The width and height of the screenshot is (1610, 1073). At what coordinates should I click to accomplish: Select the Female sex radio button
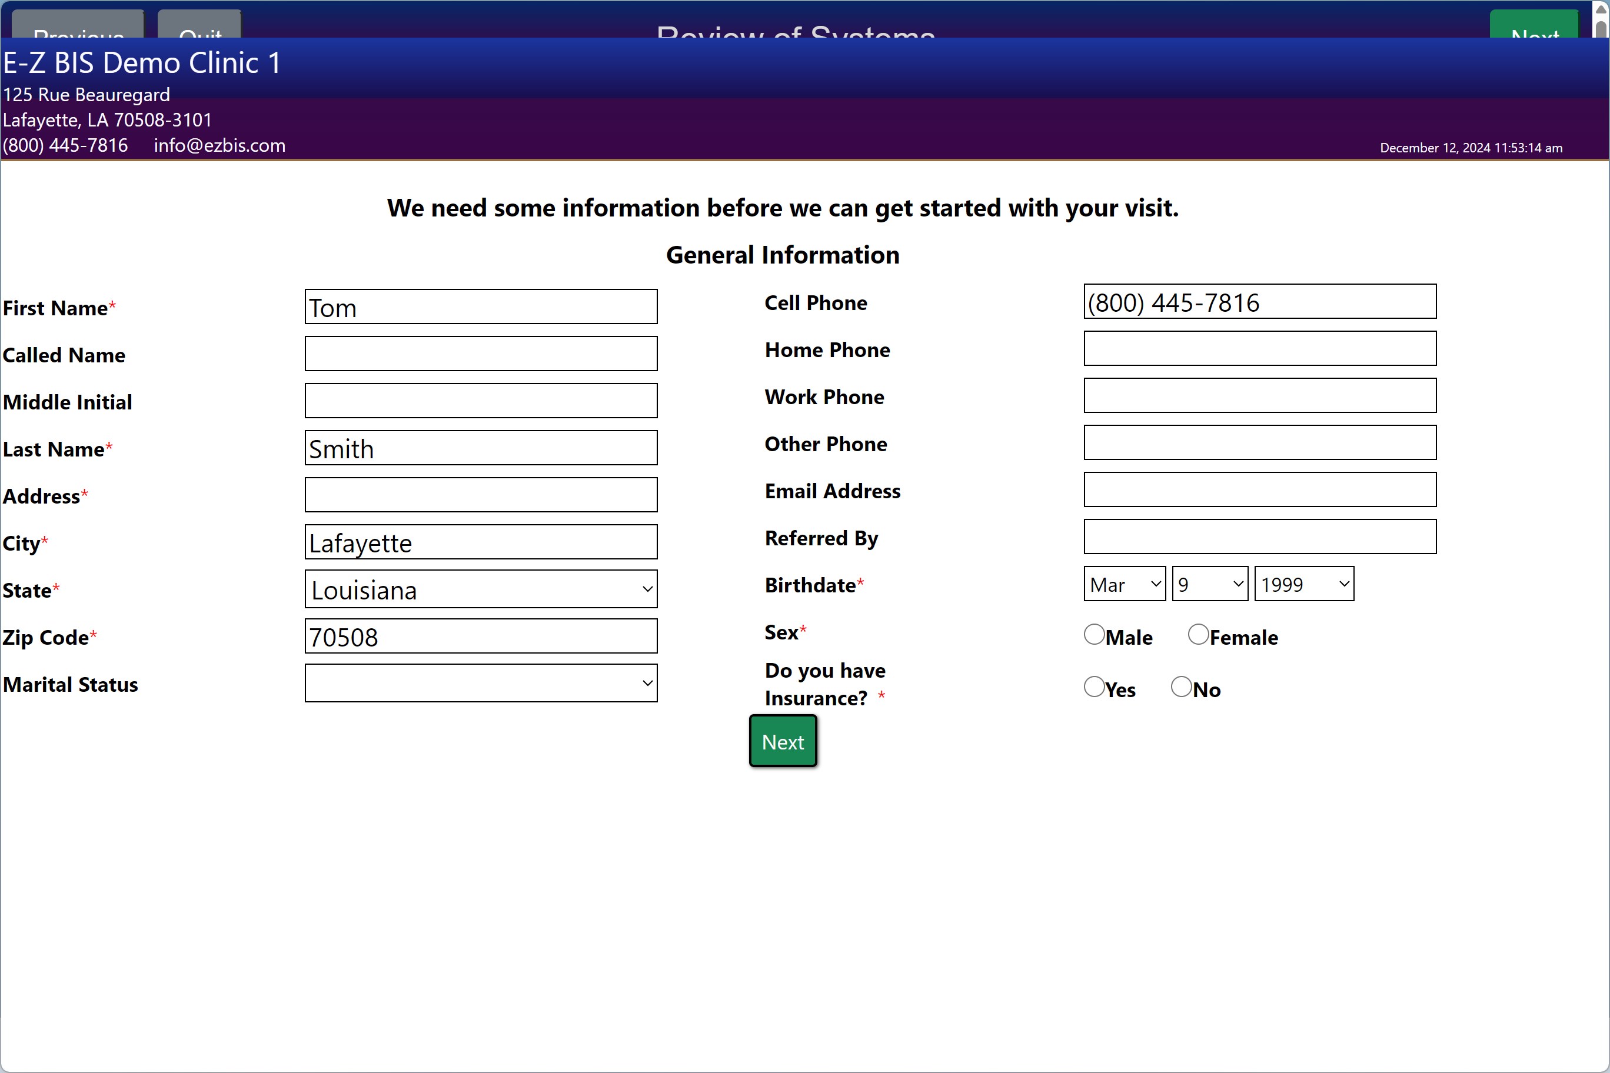1198,634
